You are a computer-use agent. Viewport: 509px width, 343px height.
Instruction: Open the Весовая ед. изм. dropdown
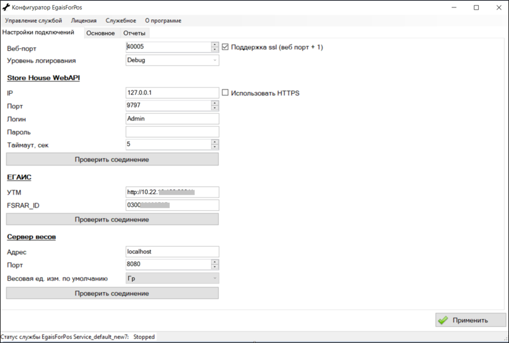coord(215,278)
